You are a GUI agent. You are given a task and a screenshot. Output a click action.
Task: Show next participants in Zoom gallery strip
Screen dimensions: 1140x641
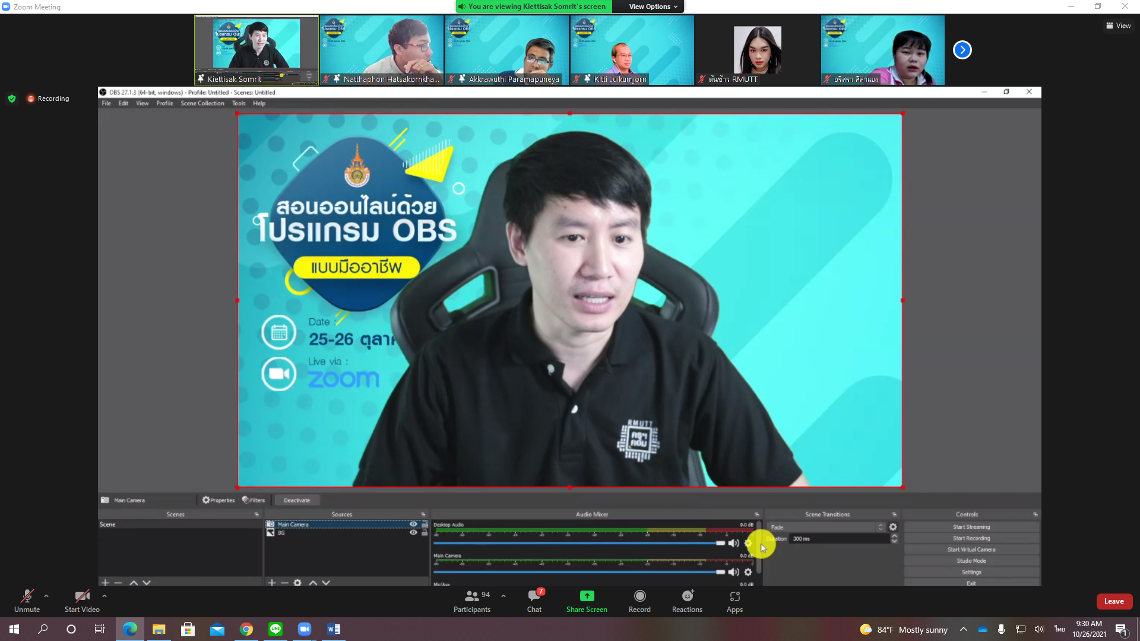[x=962, y=50]
